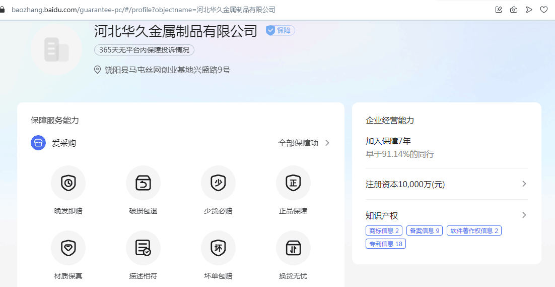
Task: Click the 爱采购 blue store icon
Action: click(38, 143)
